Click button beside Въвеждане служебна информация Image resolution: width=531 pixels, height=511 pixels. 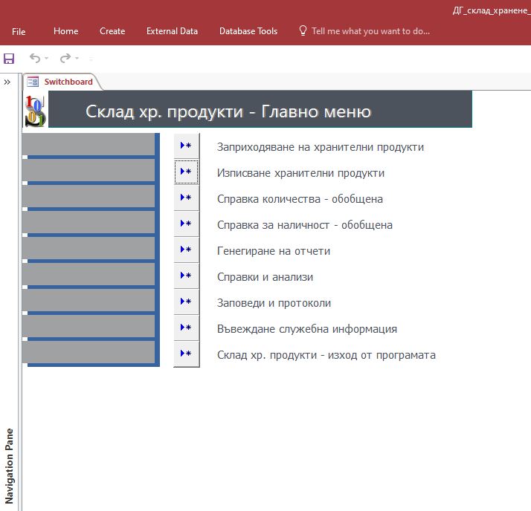coord(186,328)
